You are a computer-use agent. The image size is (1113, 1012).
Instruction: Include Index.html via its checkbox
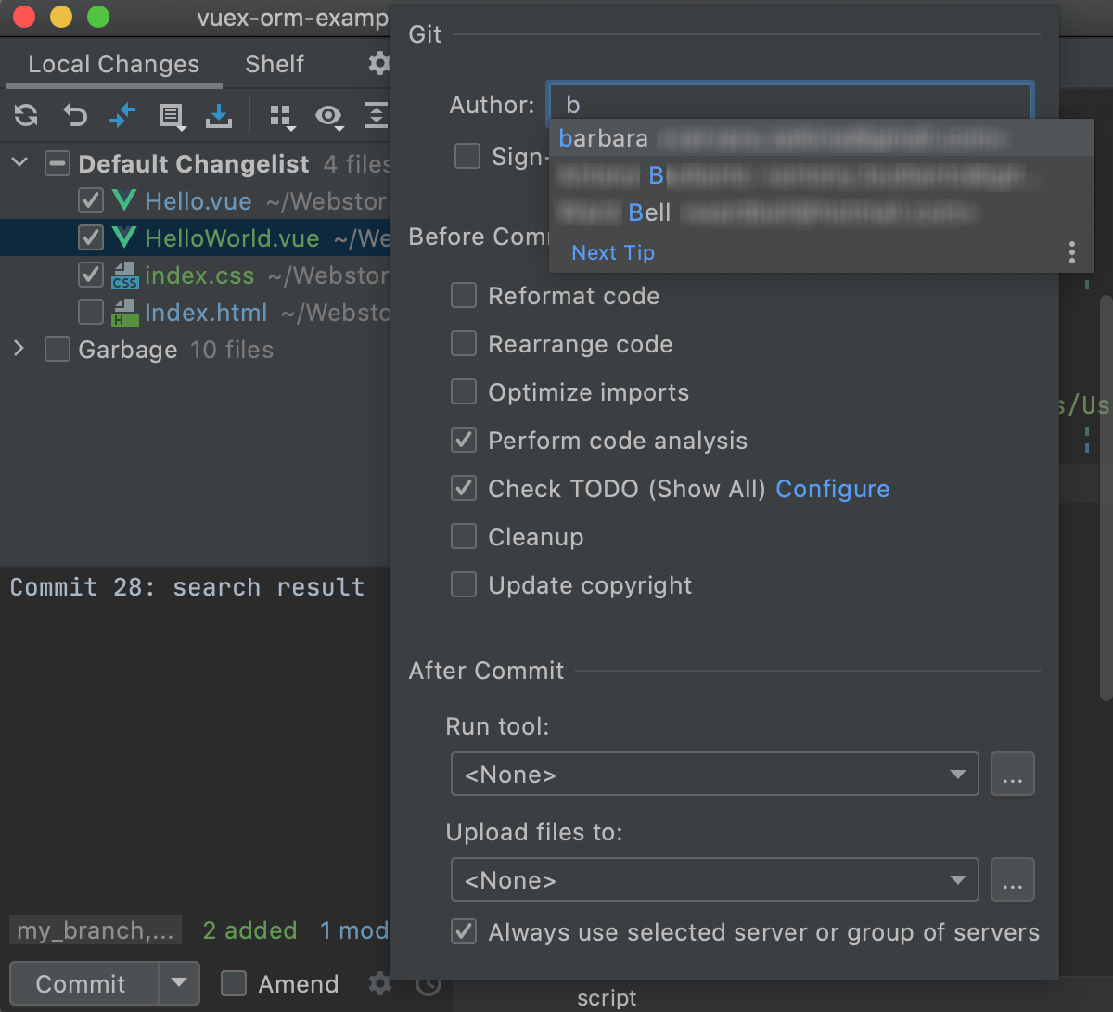click(91, 313)
